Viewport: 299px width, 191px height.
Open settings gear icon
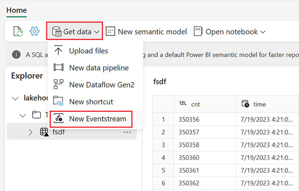click(35, 32)
